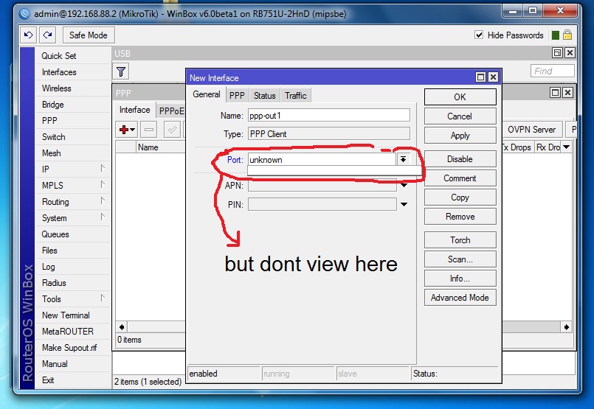Image resolution: width=594 pixels, height=409 pixels.
Task: Toggle the Hide Passwords checkbox
Action: click(479, 35)
